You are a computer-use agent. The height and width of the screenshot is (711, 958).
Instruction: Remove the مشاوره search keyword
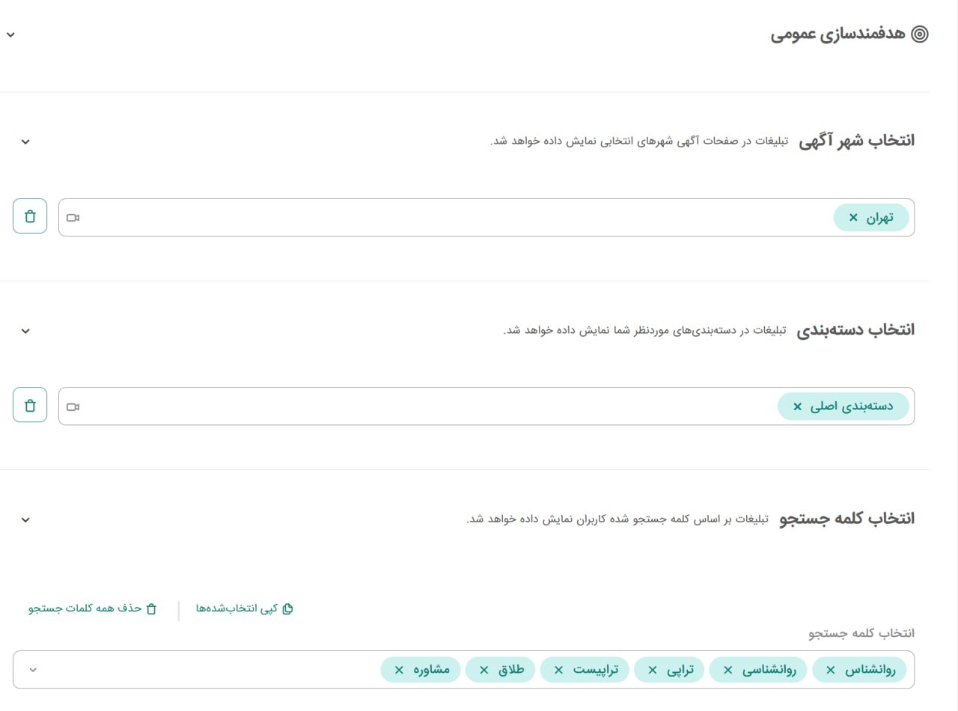pyautogui.click(x=399, y=669)
